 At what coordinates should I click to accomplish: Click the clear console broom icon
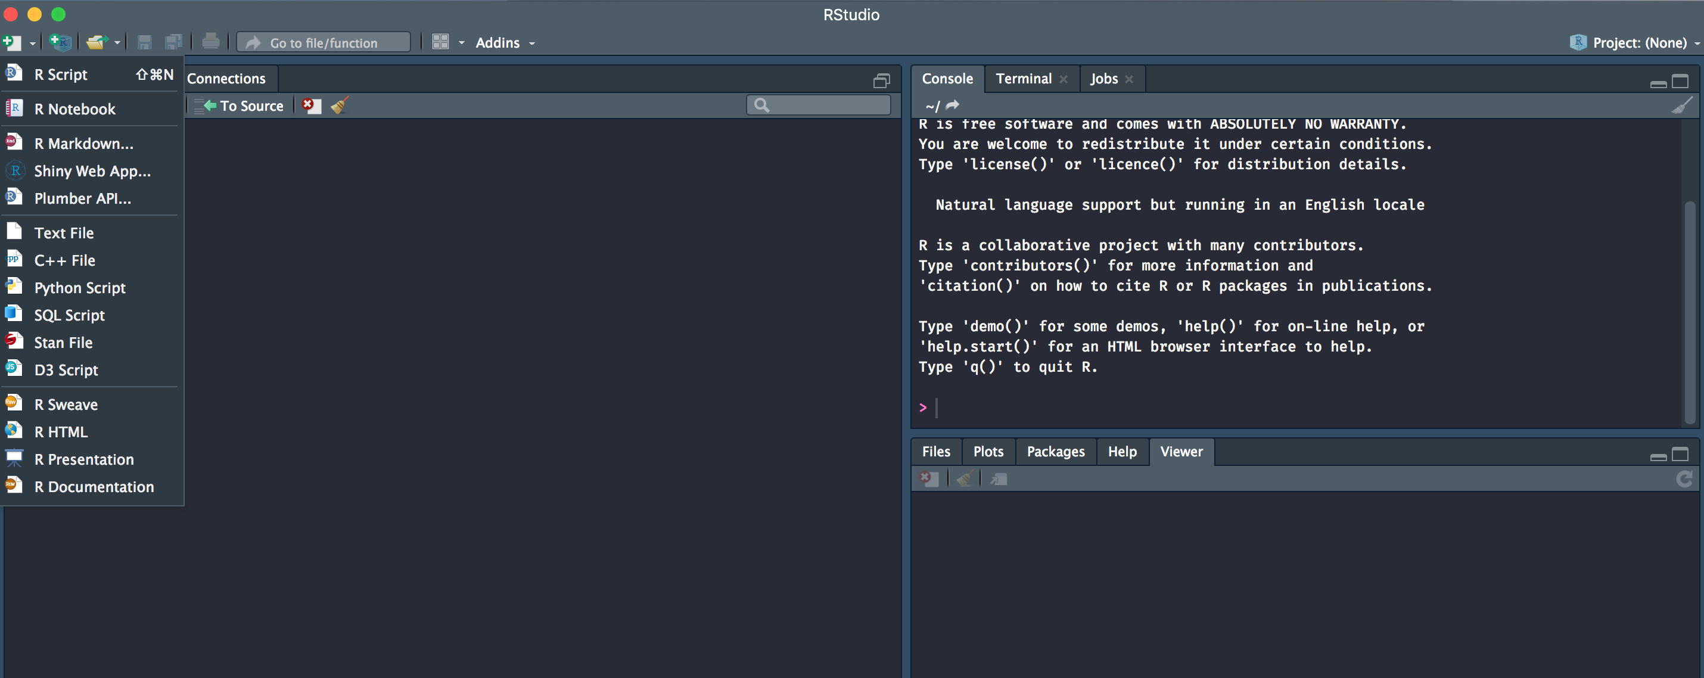[1681, 105]
